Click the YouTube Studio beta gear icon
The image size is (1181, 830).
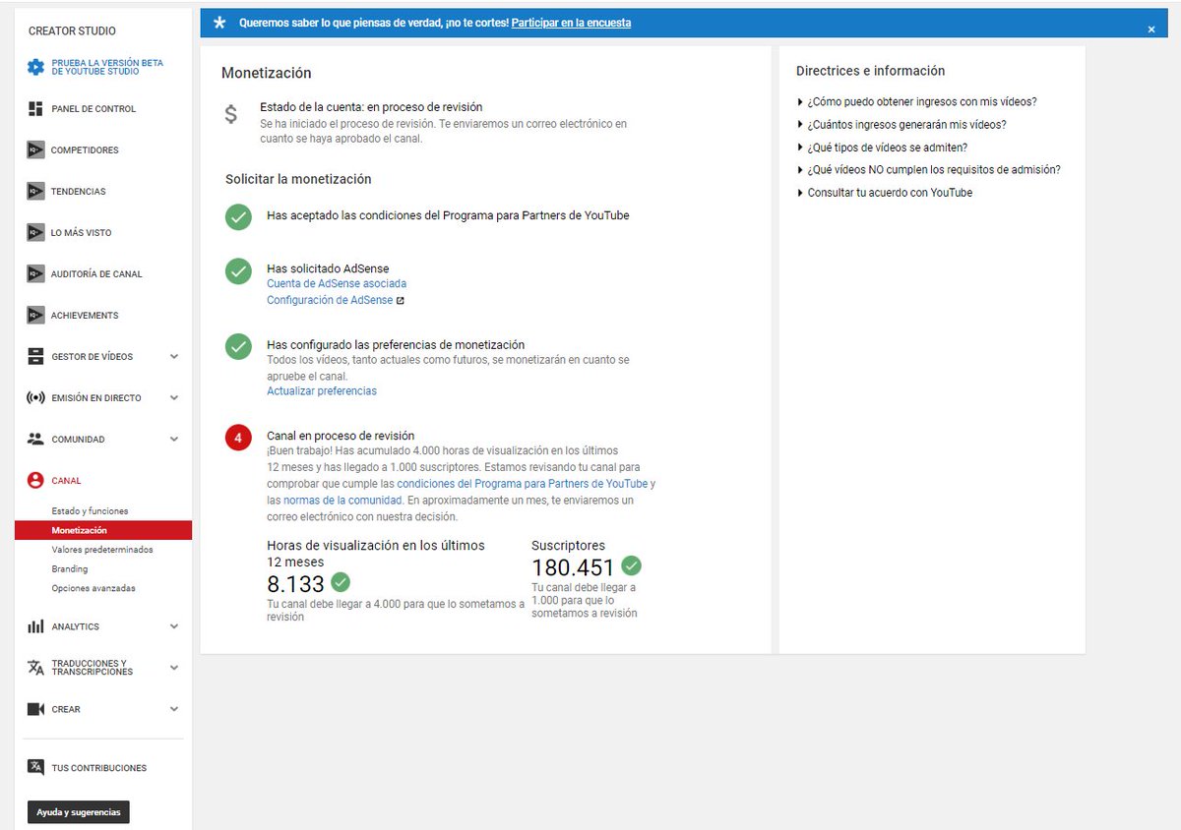pos(35,67)
